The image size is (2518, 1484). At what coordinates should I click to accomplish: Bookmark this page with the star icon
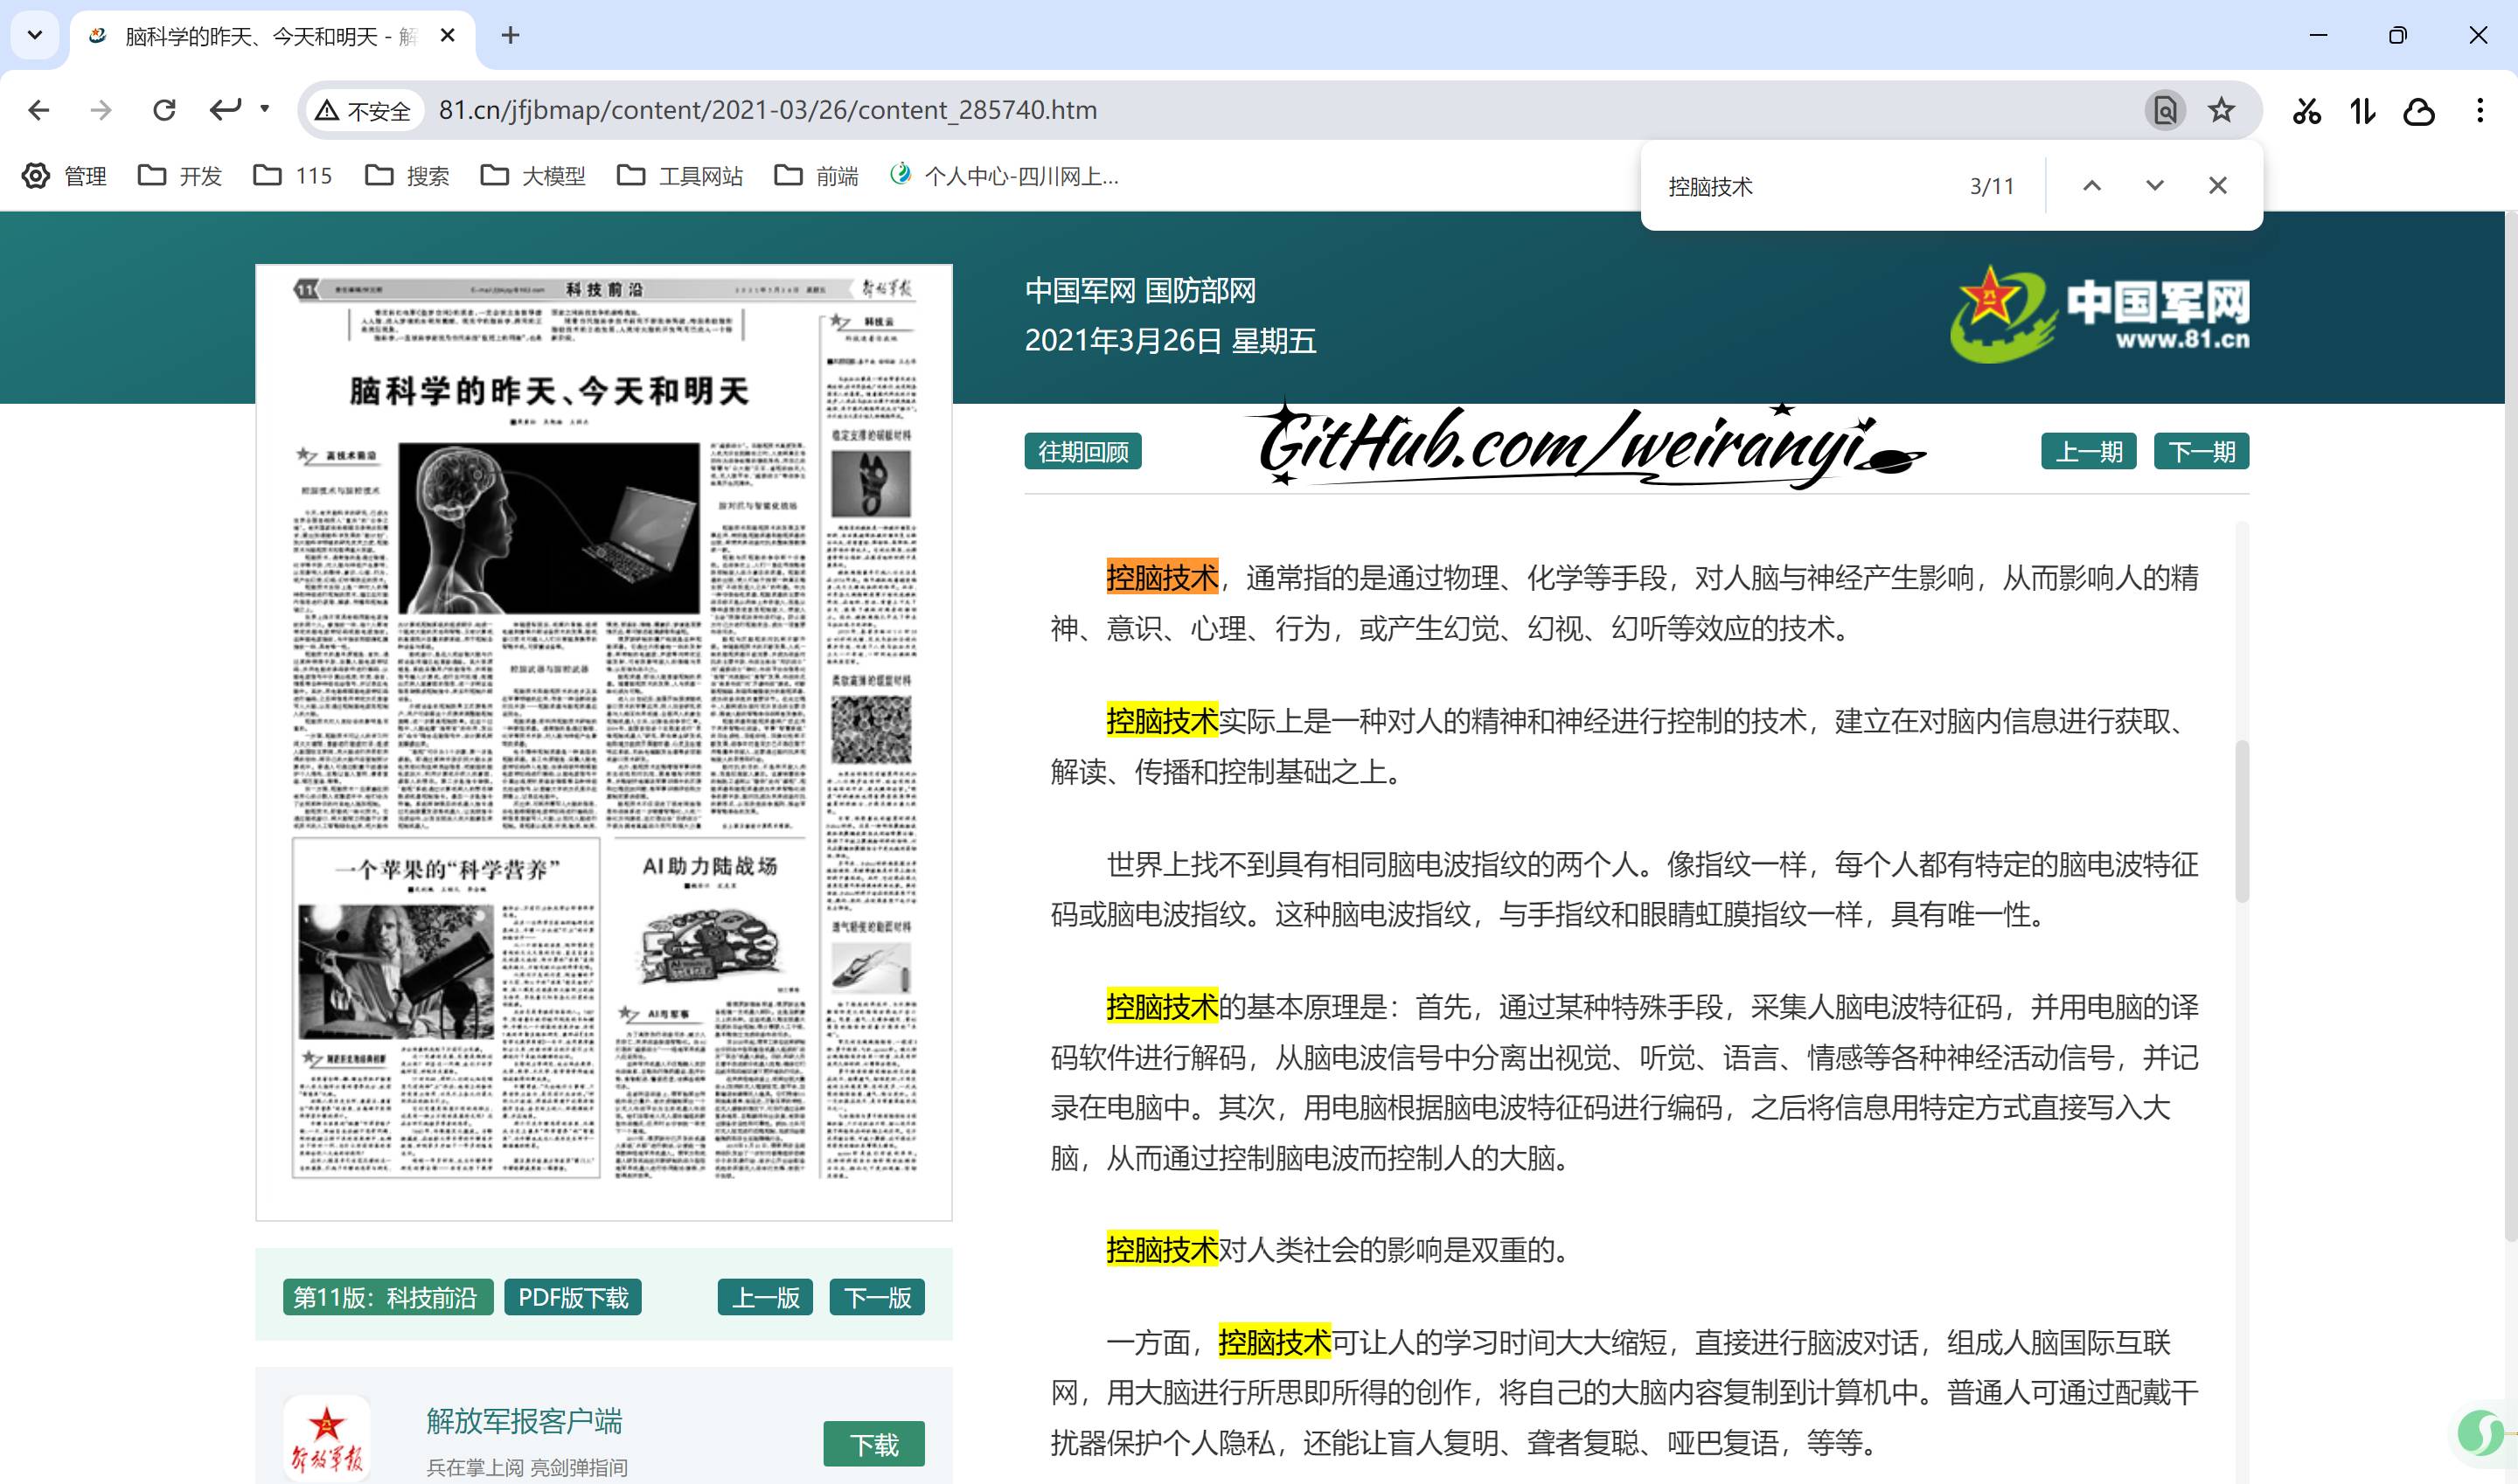[2220, 111]
